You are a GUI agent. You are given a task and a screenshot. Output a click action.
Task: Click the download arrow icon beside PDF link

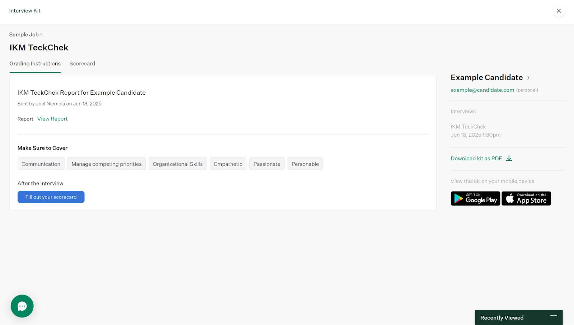(x=509, y=158)
